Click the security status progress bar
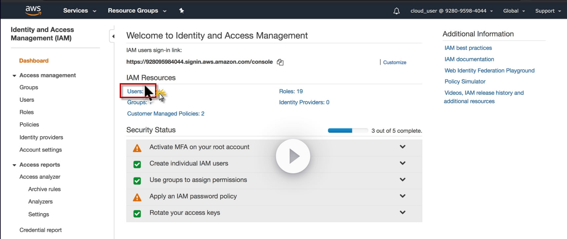567x239 pixels. point(347,131)
